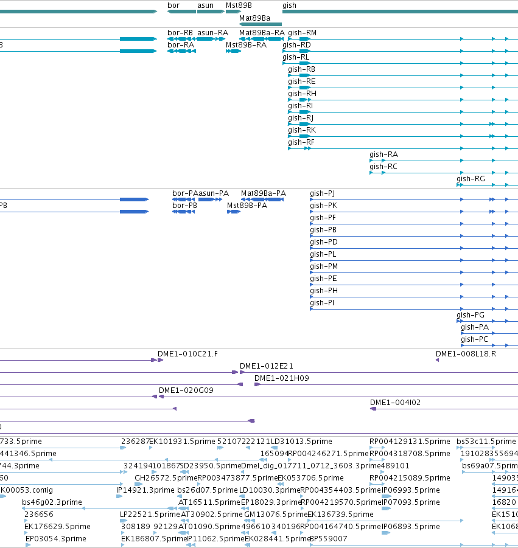This screenshot has height=548, width=518.
Task: Open the gish-PE protein
Action: click(323, 279)
